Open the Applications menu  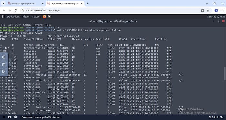point(13,17)
